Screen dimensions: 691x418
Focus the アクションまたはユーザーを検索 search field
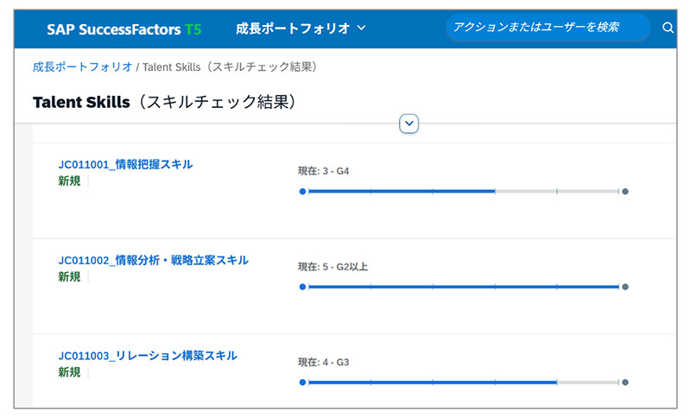(x=548, y=28)
